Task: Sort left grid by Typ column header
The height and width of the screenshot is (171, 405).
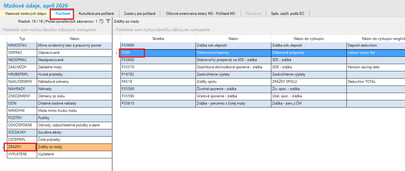Action: tap(22, 39)
